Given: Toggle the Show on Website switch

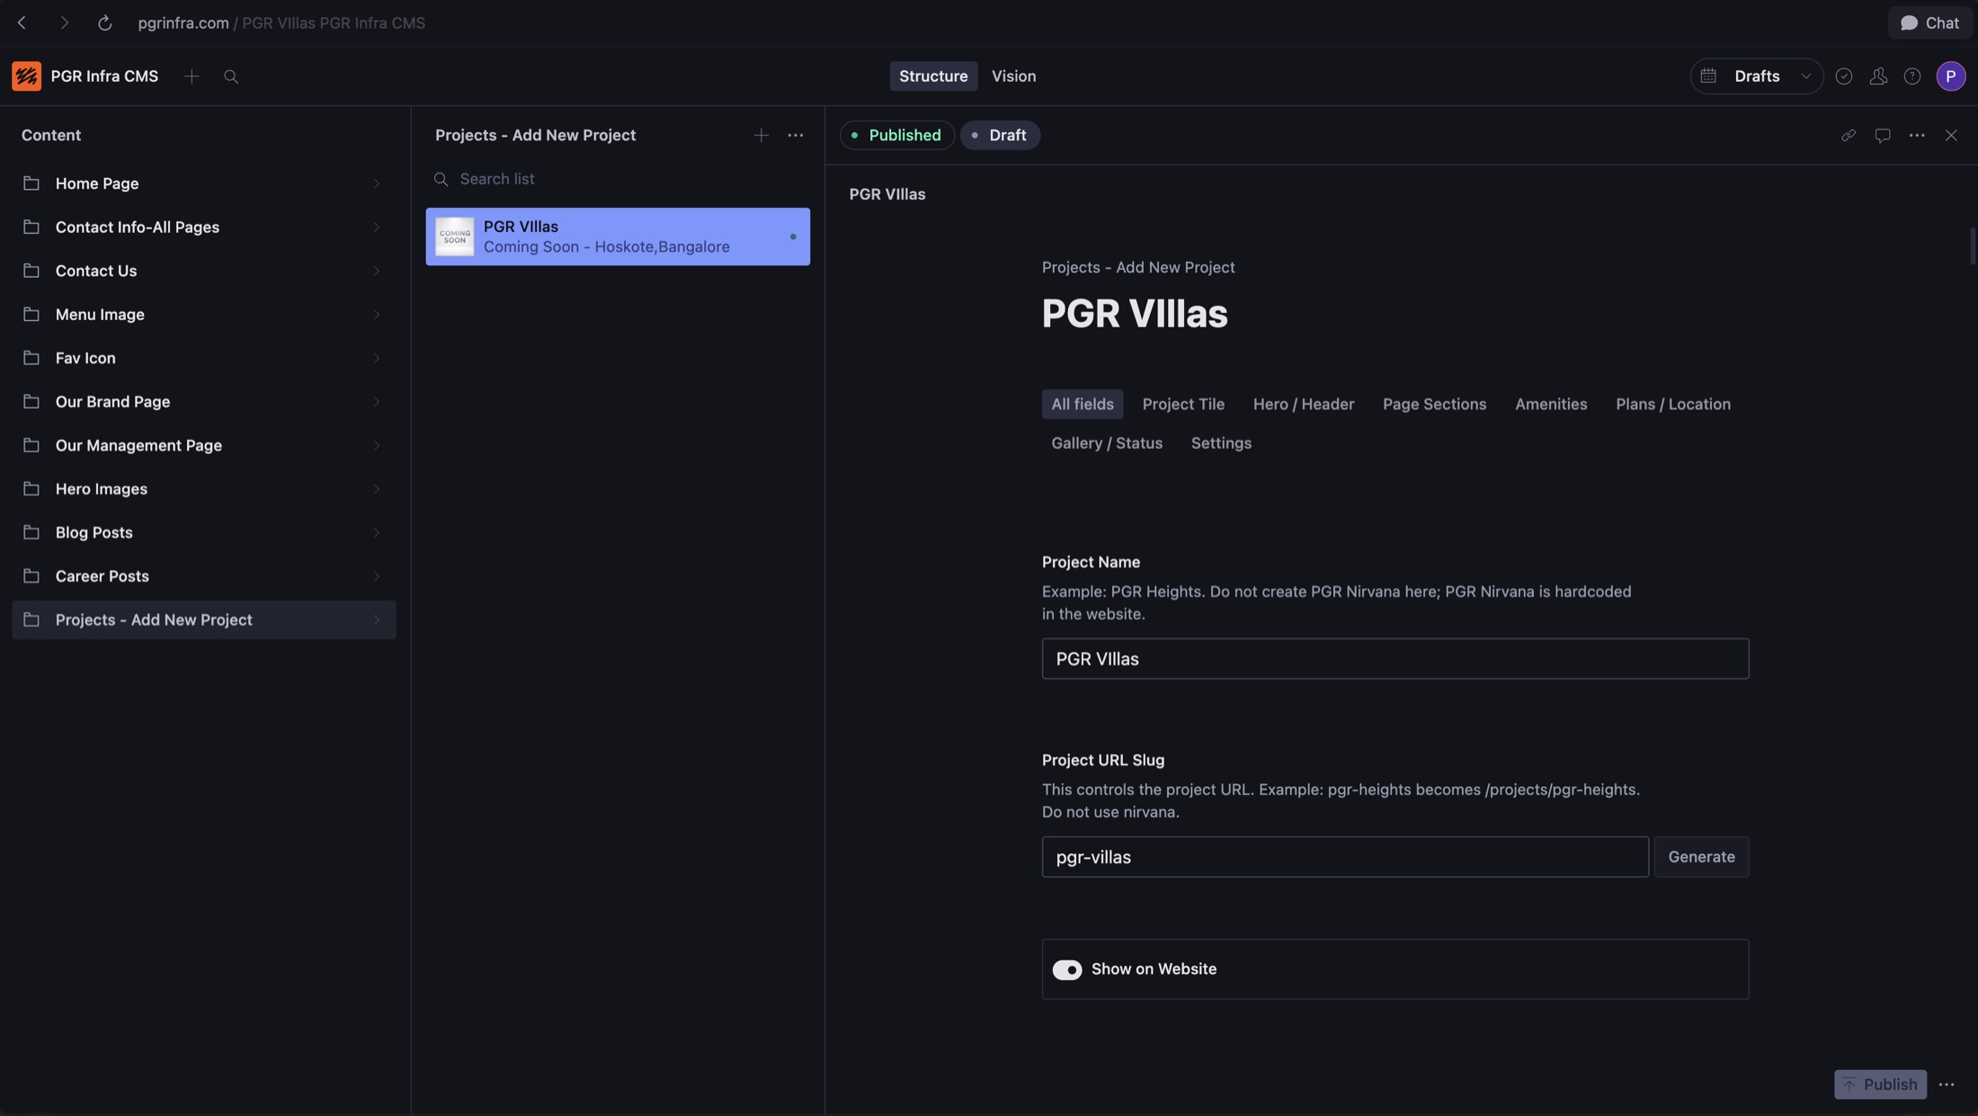Looking at the screenshot, I should 1067,969.
